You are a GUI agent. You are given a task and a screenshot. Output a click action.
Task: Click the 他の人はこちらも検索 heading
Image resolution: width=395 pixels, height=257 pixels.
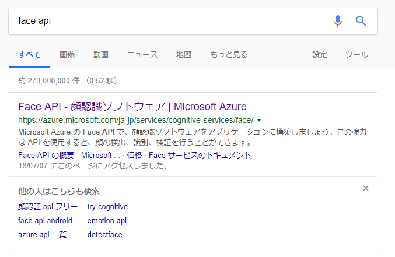[59, 191]
